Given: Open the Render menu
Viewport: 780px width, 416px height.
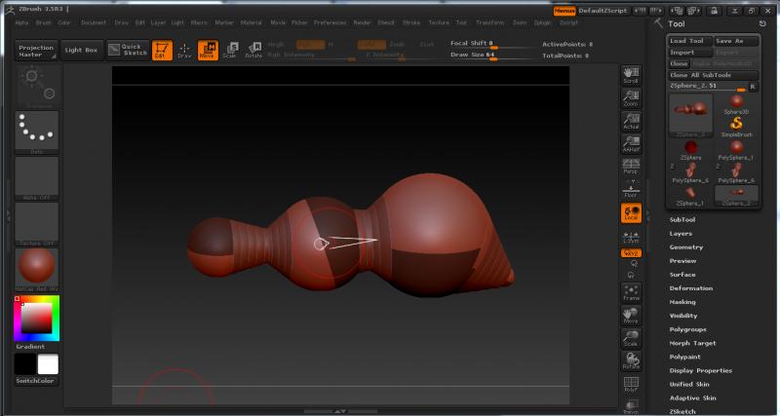Looking at the screenshot, I should pyautogui.click(x=362, y=21).
